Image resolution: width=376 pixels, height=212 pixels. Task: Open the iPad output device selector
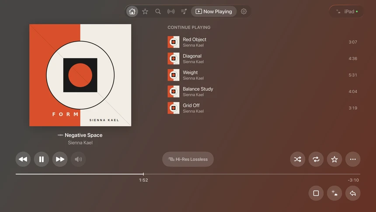tap(347, 11)
